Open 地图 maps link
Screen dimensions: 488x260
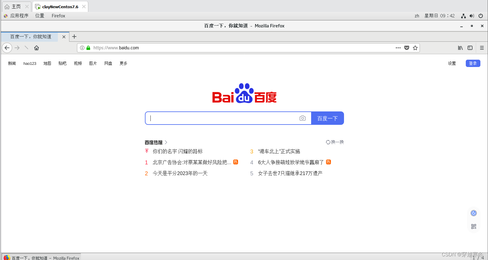tap(47, 63)
